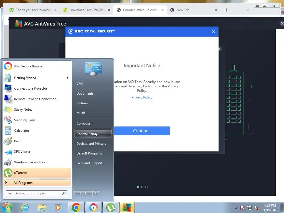Click the Lock button
This screenshot has width=284, height=213.
pos(83,193)
